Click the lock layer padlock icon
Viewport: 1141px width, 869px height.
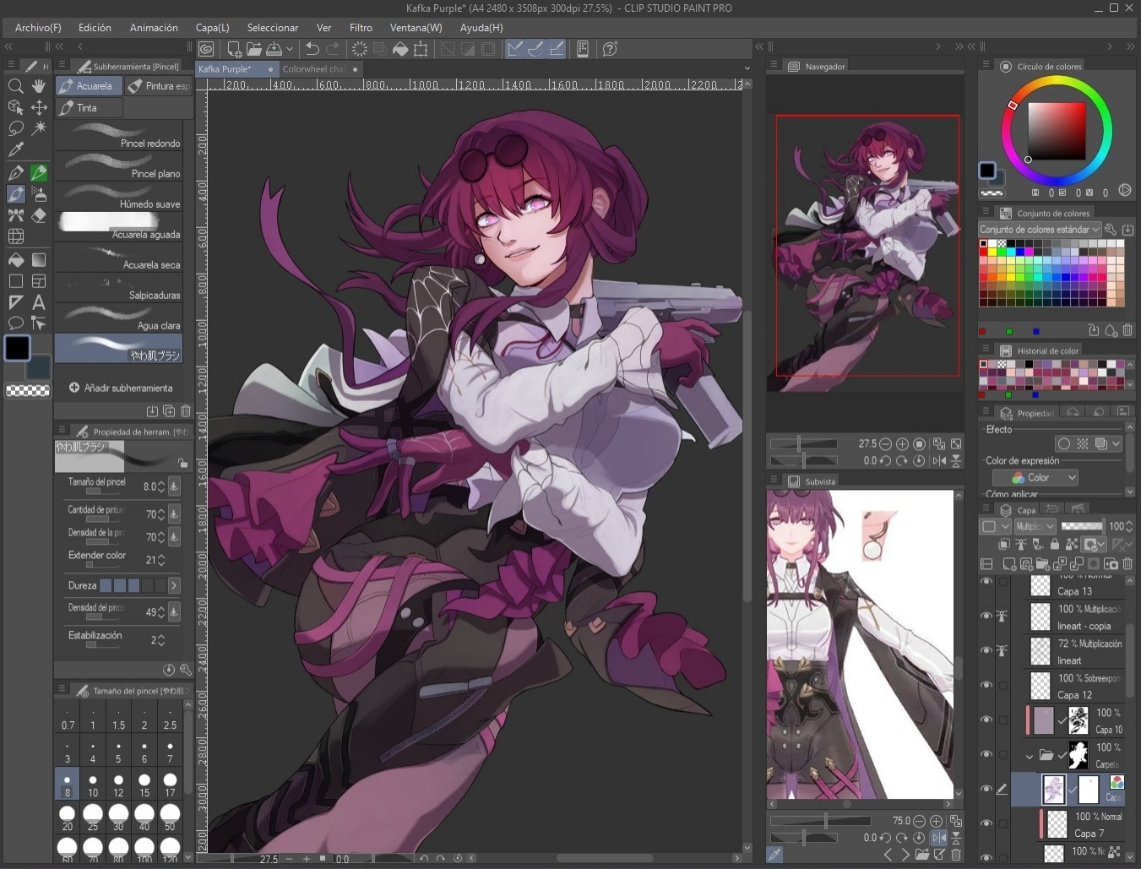coord(1053,545)
